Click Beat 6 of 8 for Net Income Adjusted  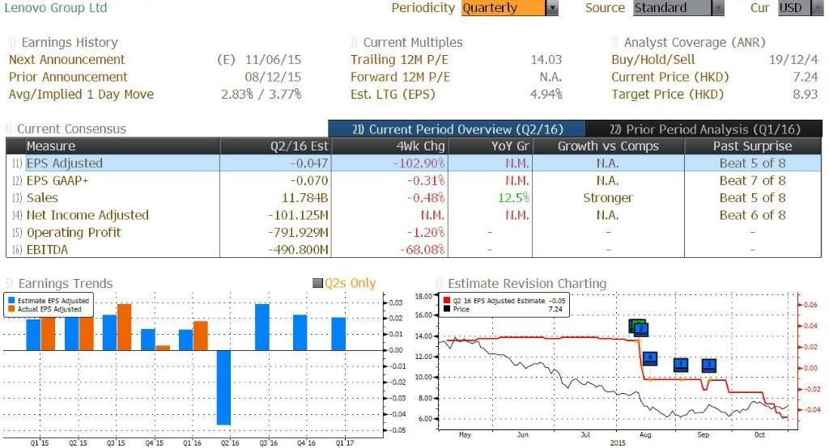(x=752, y=215)
